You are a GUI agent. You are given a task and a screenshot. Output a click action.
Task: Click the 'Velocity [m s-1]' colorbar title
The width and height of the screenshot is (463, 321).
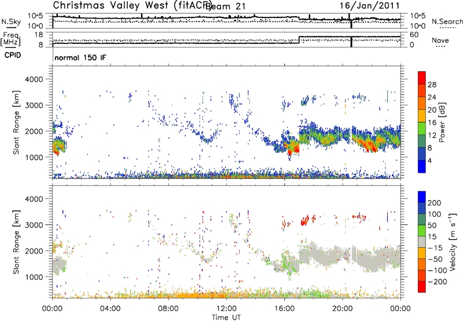[453, 242]
